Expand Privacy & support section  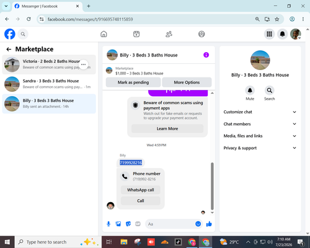pyautogui.click(x=260, y=148)
